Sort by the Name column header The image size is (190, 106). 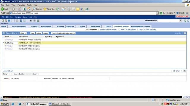(x=7, y=37)
